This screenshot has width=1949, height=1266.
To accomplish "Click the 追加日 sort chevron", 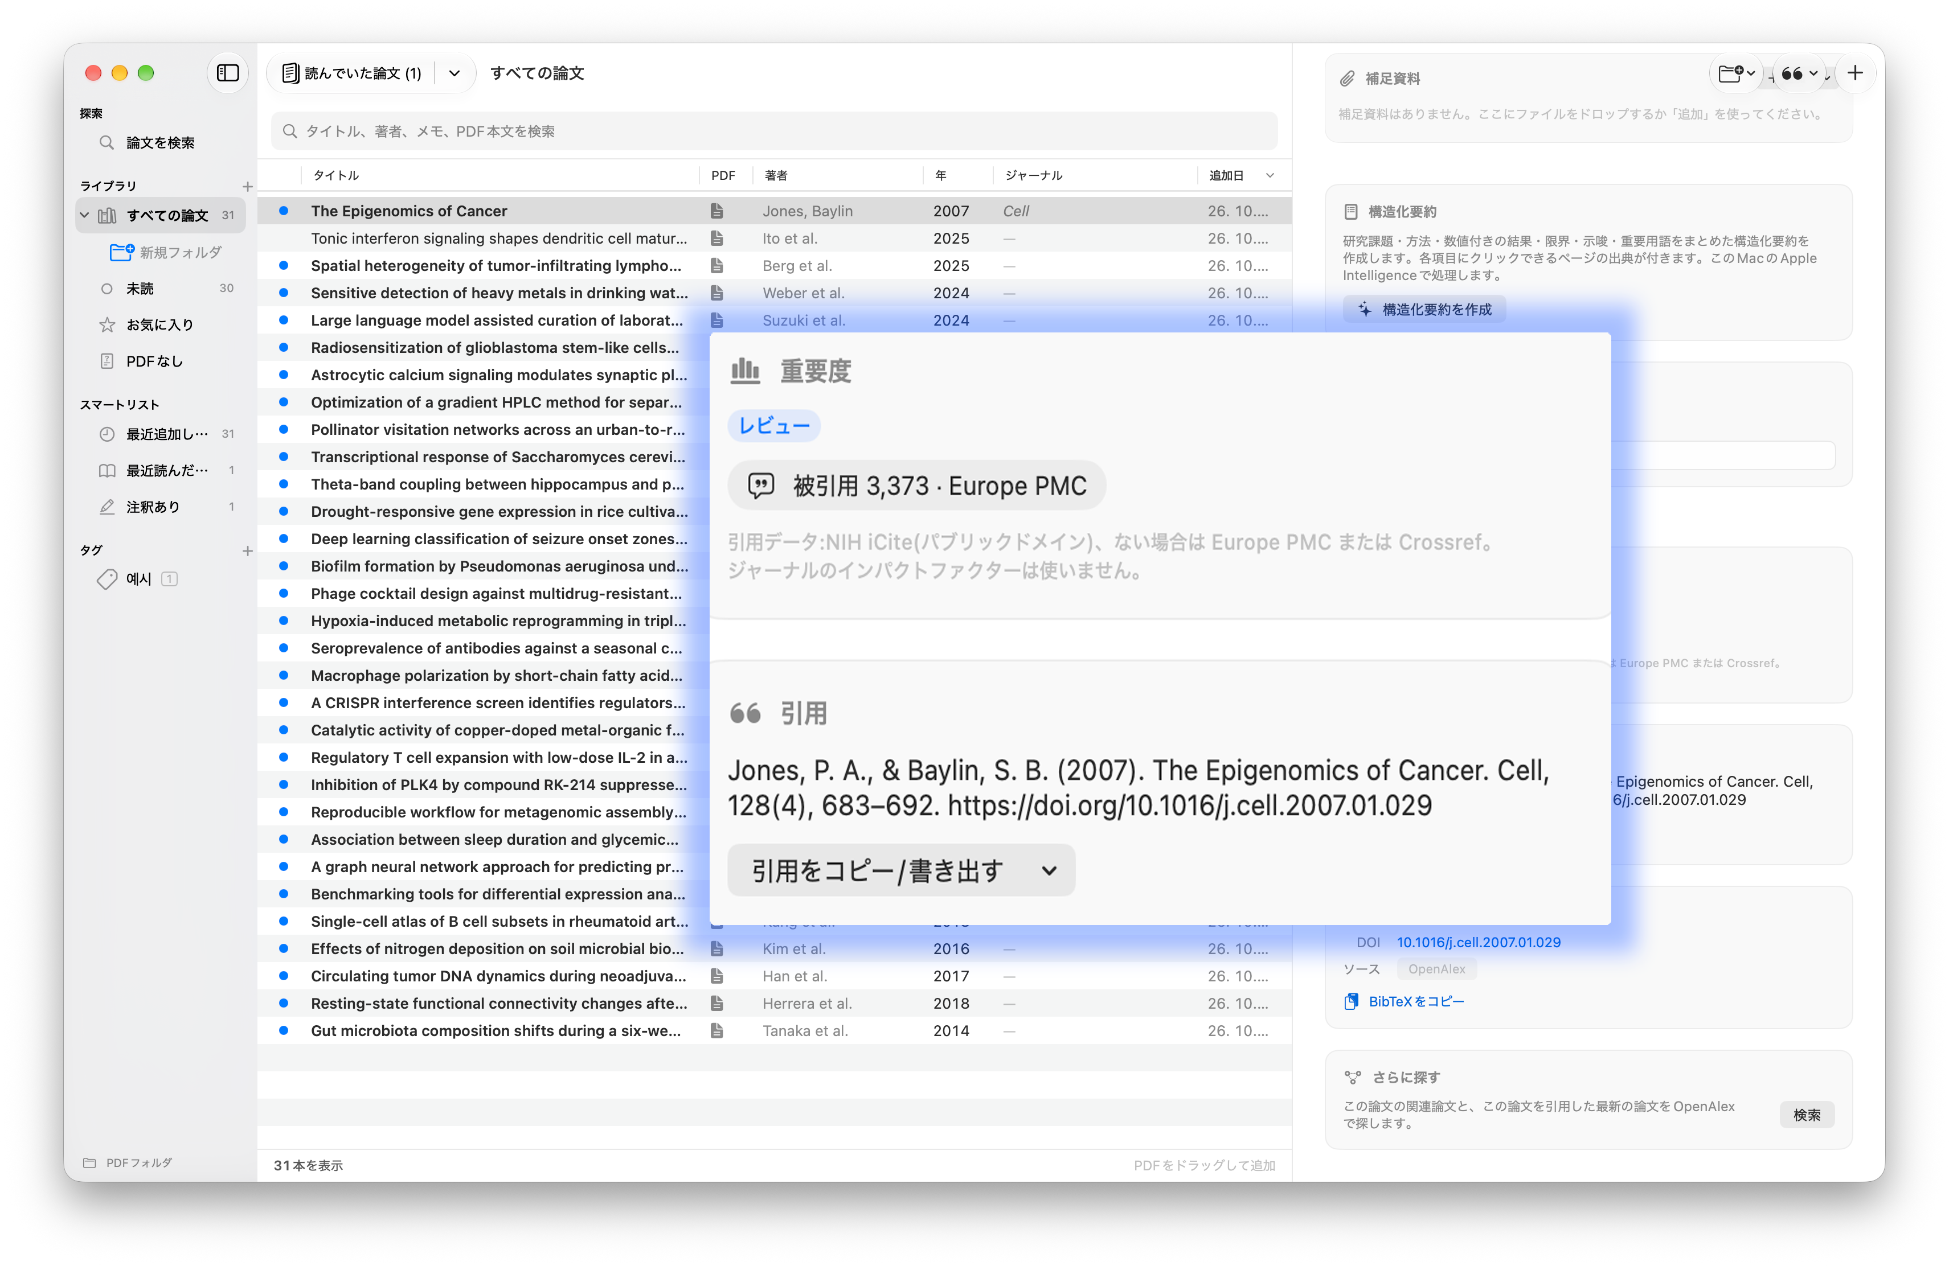I will (1270, 175).
